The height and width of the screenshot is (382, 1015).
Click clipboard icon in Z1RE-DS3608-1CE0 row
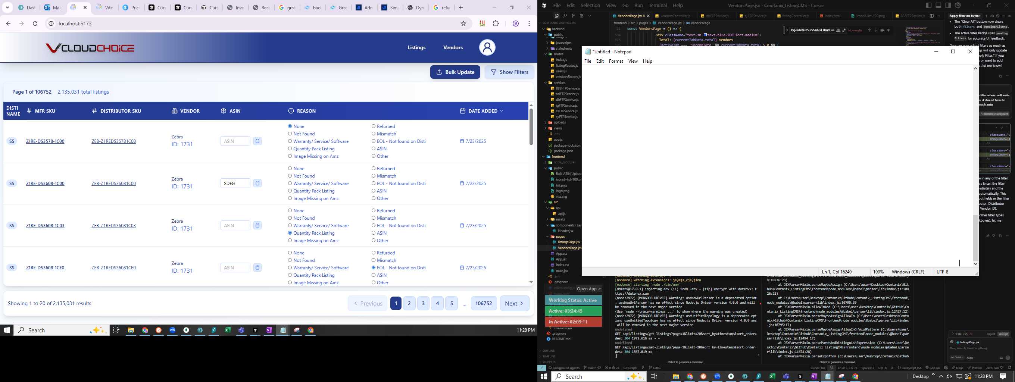coord(257,267)
